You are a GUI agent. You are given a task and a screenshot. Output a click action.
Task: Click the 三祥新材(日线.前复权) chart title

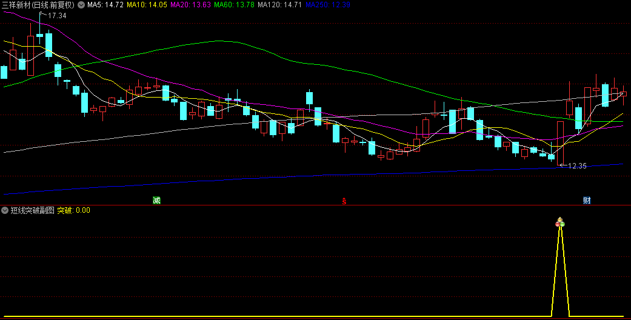tap(38, 5)
